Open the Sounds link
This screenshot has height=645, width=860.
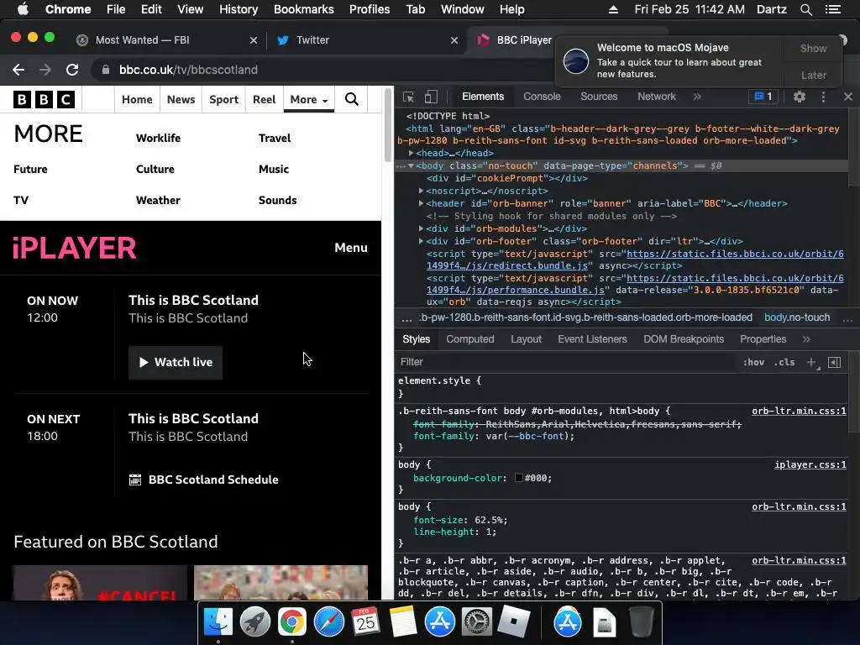pos(277,201)
